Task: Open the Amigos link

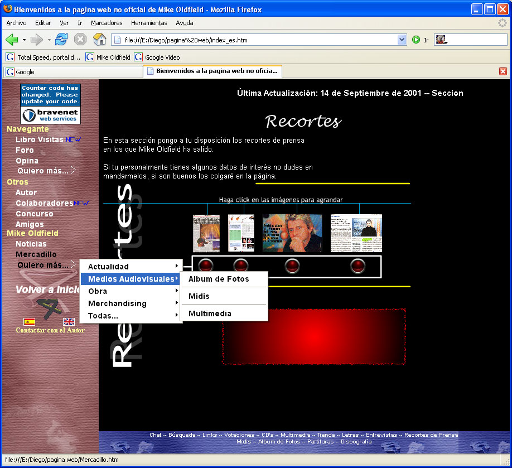Action: [30, 224]
